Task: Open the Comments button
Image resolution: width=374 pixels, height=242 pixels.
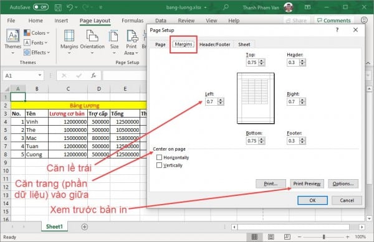Action: tap(334, 21)
